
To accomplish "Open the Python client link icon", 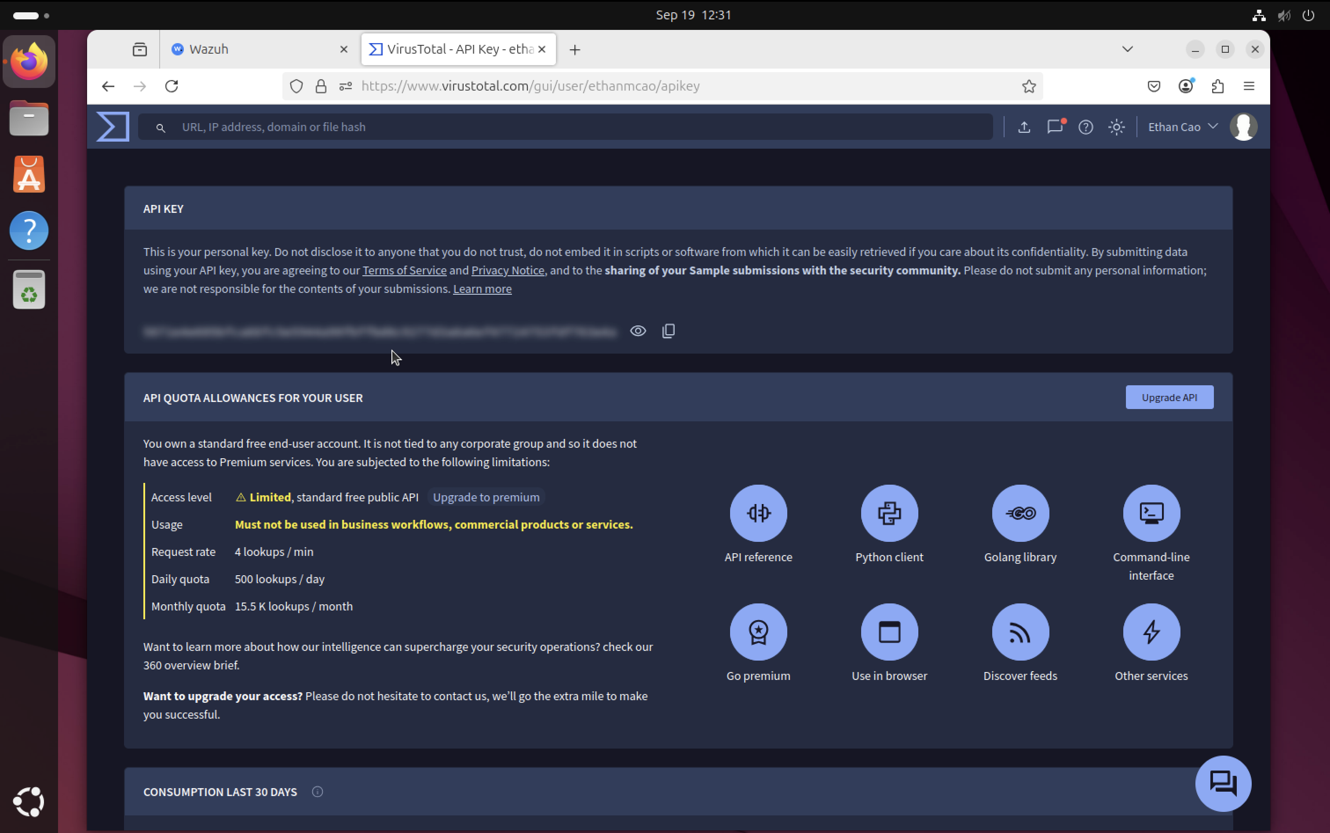I will coord(889,513).
